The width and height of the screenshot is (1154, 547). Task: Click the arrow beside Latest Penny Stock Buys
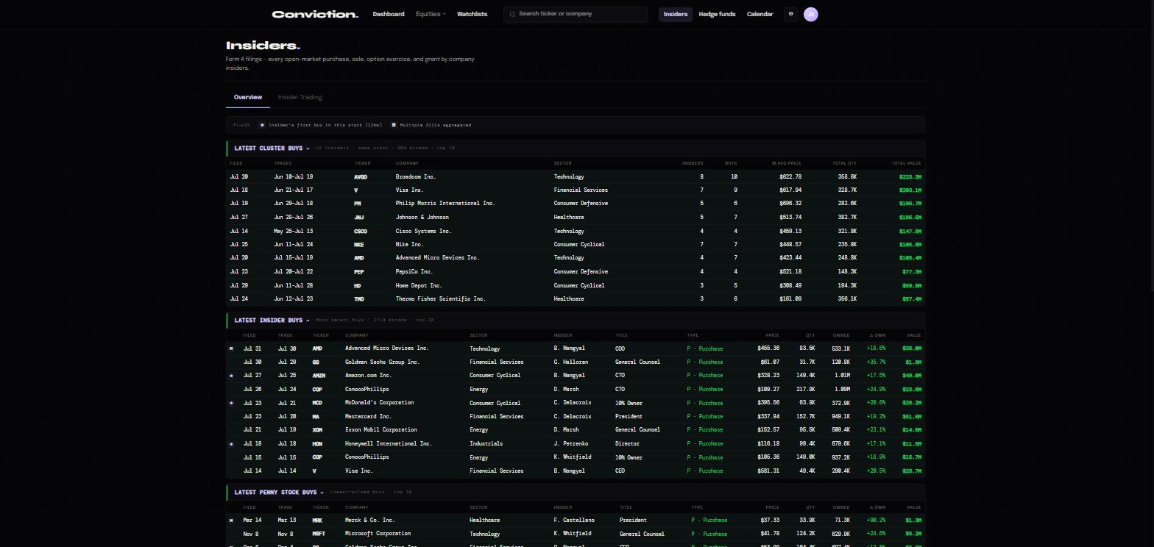pos(322,493)
